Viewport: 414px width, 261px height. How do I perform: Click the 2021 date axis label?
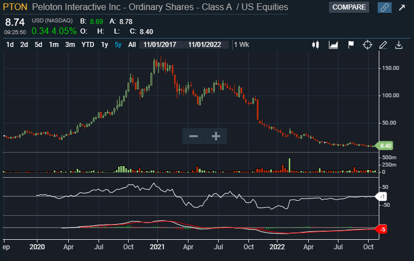click(157, 247)
